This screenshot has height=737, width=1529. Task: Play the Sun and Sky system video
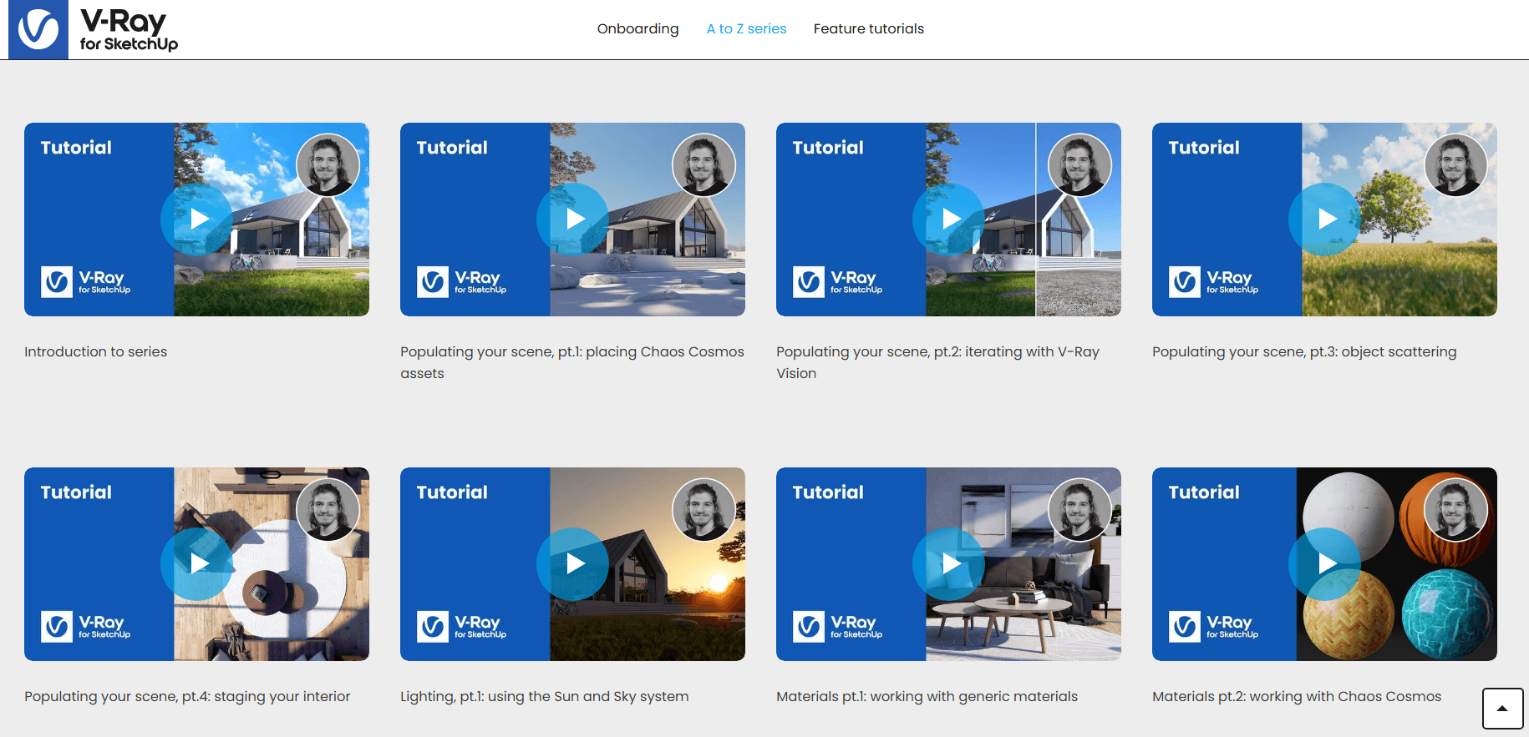[573, 564]
